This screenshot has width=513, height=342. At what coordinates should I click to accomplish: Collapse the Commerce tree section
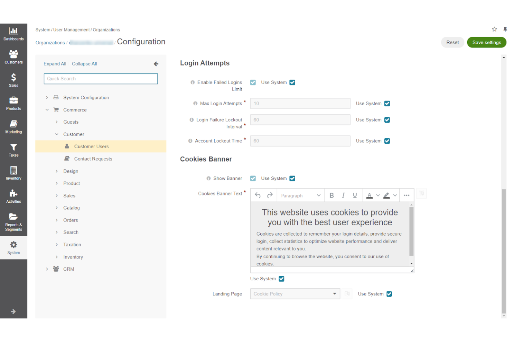(47, 110)
